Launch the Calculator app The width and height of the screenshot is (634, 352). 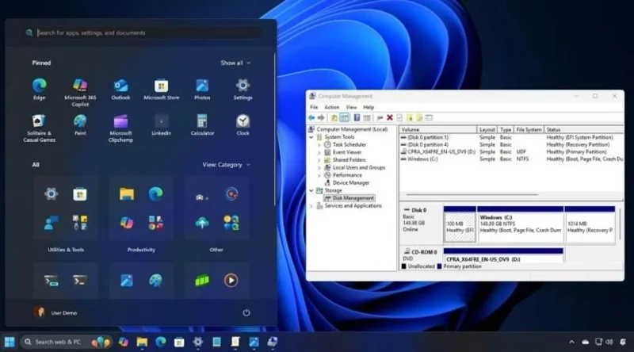tap(202, 124)
